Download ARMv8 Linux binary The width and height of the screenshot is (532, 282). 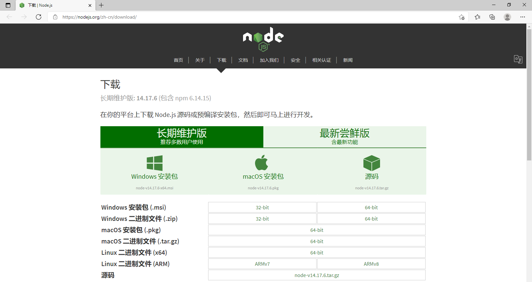371,264
